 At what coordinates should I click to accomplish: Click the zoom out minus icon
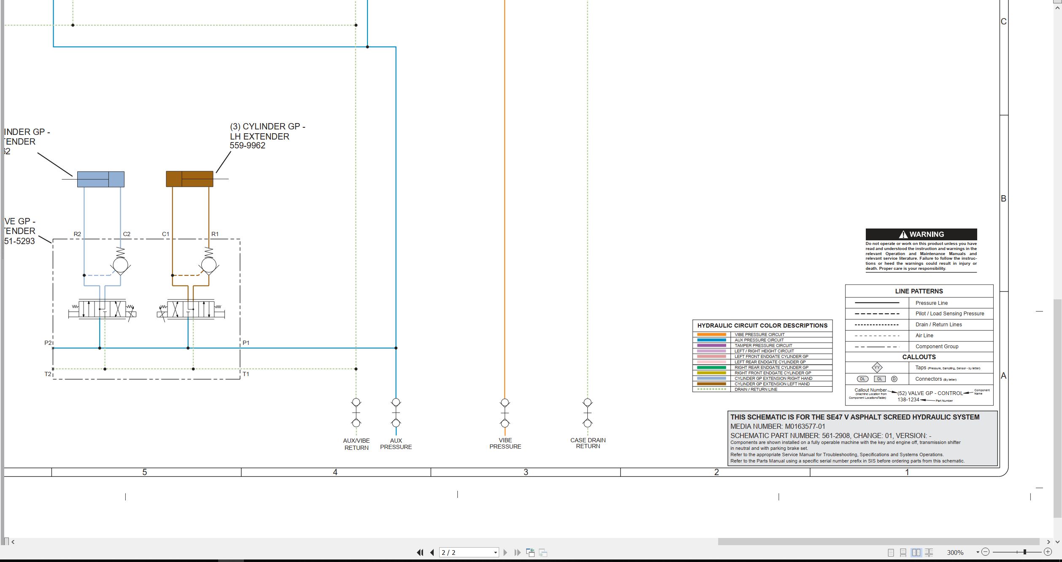(985, 552)
